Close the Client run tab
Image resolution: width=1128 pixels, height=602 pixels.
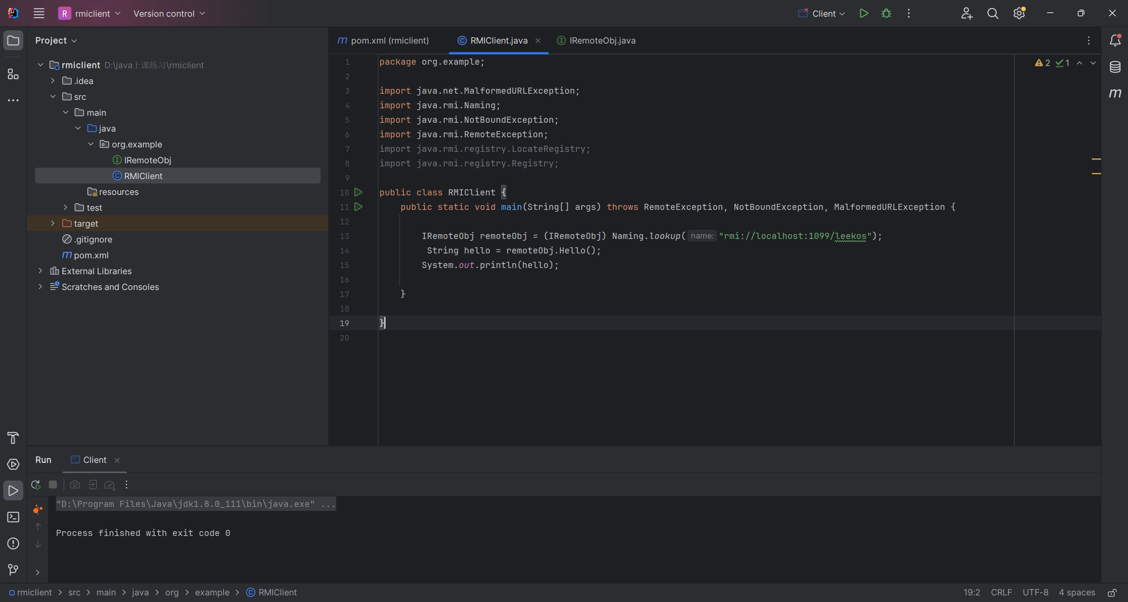tap(117, 460)
